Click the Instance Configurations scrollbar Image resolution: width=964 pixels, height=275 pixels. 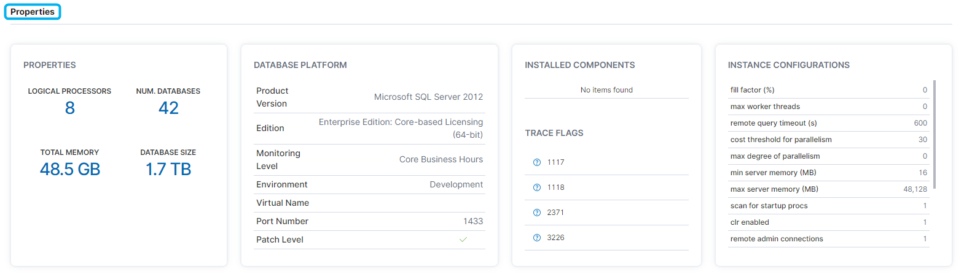point(934,135)
